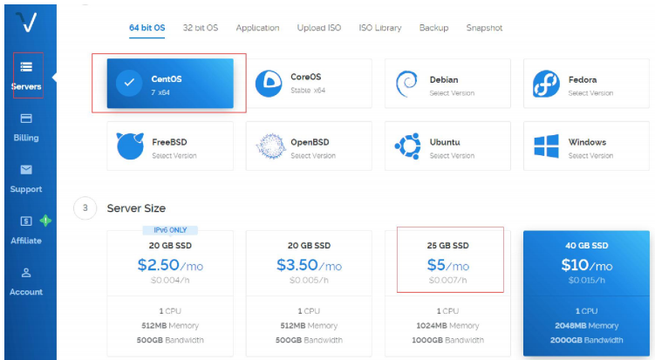655x360 pixels.
Task: Switch to the 64 bit OS tab
Action: click(x=147, y=28)
